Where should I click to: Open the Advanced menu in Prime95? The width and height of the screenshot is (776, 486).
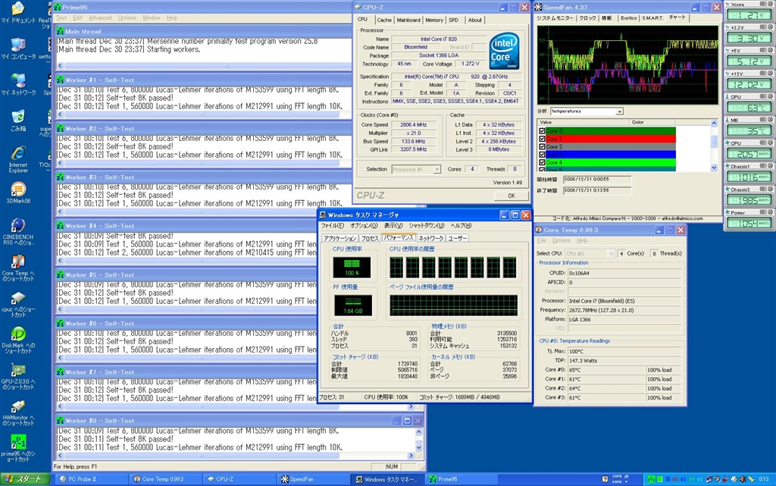pos(99,17)
